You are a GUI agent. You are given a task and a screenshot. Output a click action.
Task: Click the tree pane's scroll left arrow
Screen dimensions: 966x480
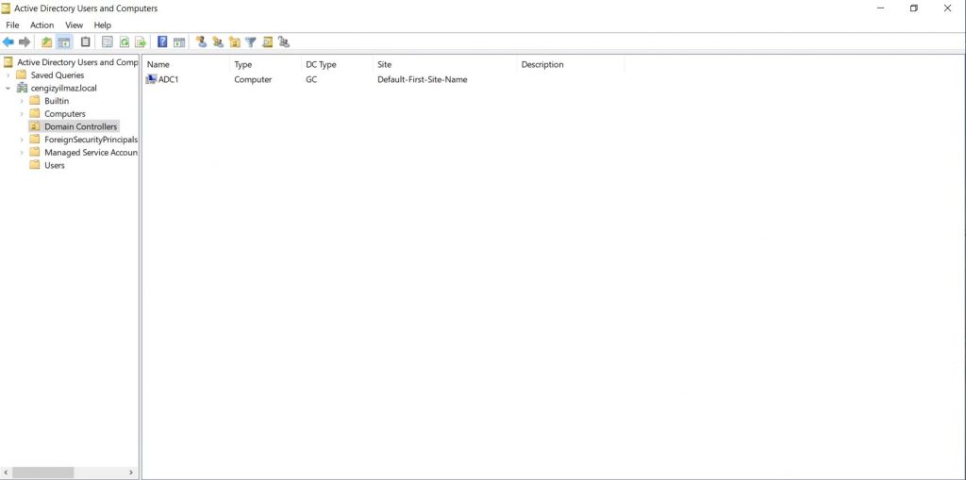[x=7, y=472]
